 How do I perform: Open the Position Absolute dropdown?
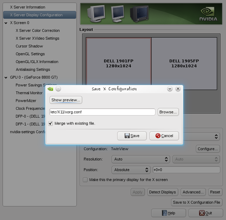131,170
